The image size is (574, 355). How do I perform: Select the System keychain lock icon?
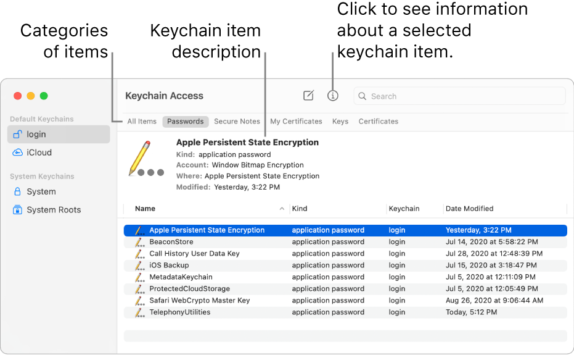point(18,192)
